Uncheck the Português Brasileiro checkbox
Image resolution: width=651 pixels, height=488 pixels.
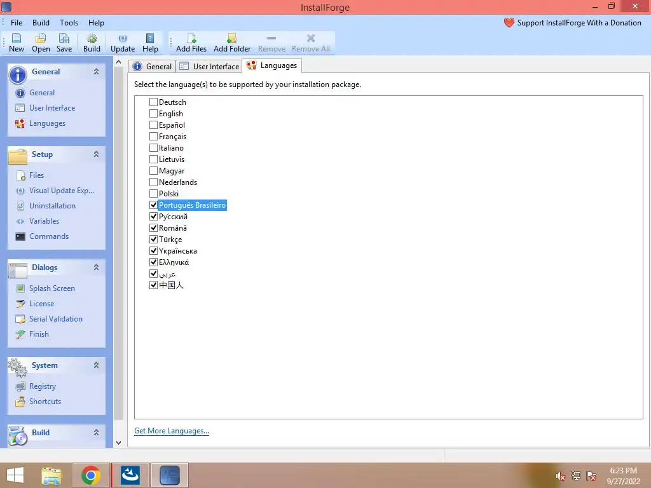coord(153,205)
